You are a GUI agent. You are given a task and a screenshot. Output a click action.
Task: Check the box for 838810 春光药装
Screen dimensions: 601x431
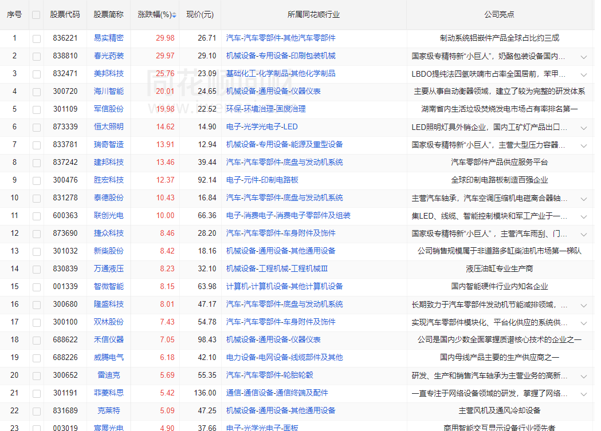point(37,57)
